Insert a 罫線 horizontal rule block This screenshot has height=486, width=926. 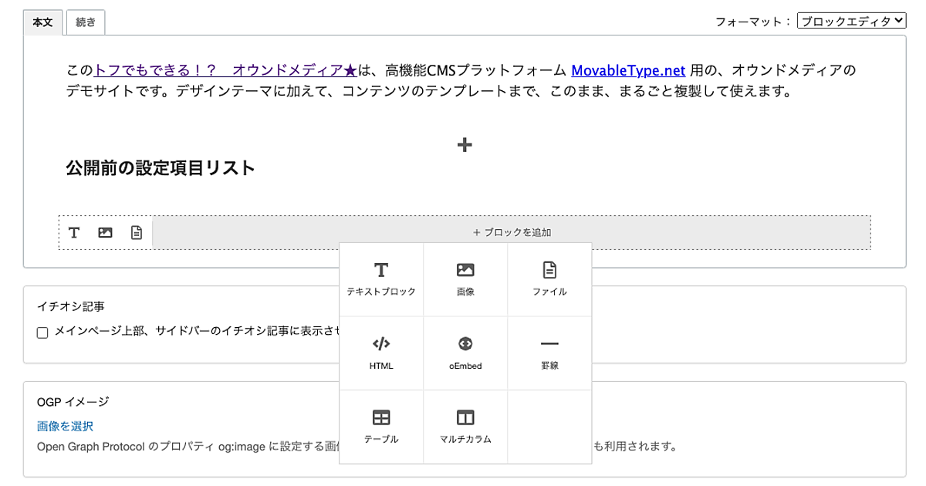pyautogui.click(x=549, y=353)
